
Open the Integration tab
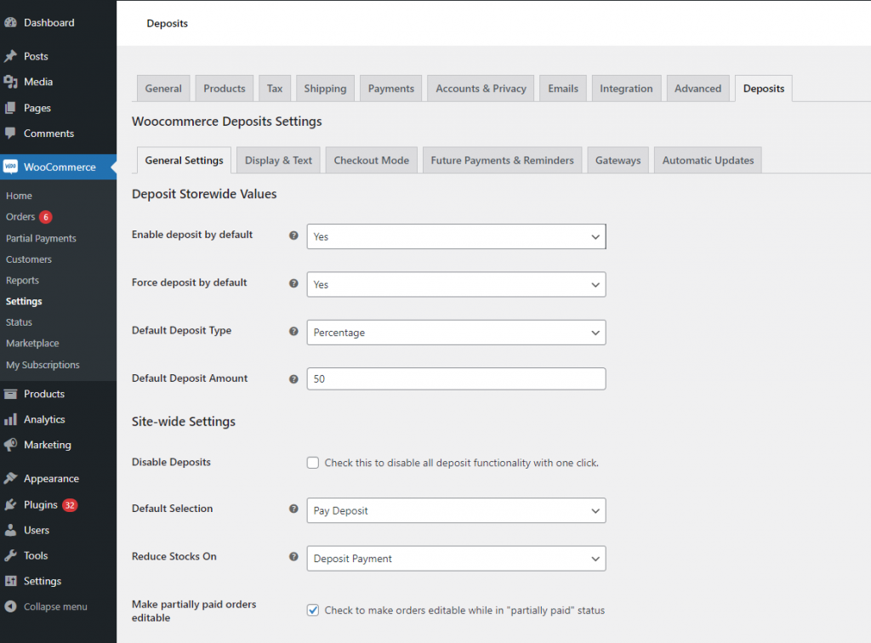pos(627,88)
